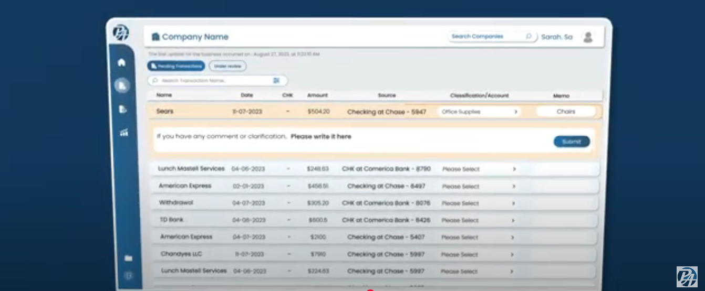
Task: Open Please Select for Lunch Mastell $248.63
Action: 479,169
